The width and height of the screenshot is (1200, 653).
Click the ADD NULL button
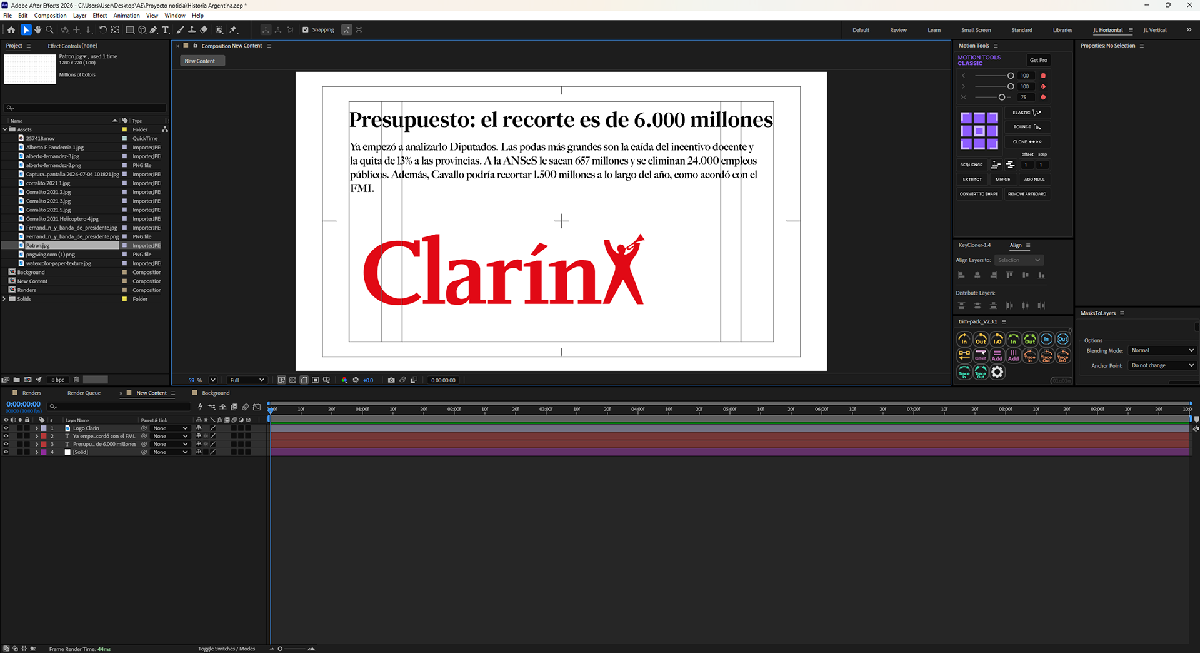(1034, 180)
